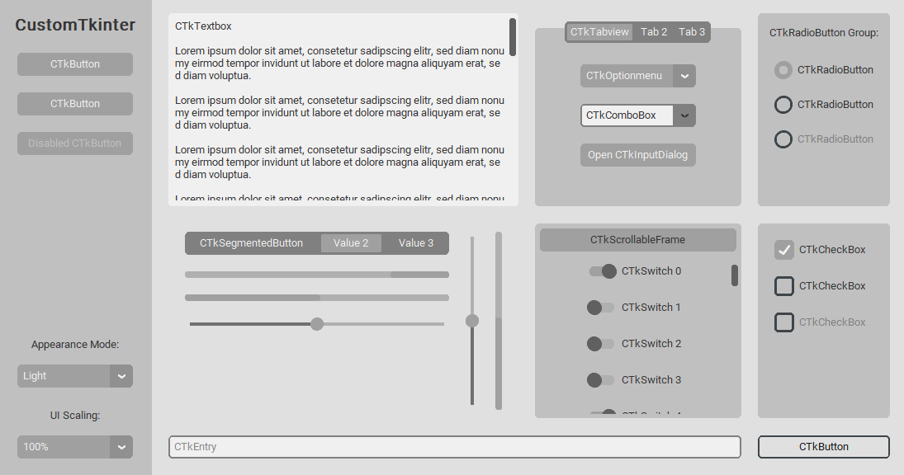Click the CTkComboBox text field
Image resolution: width=904 pixels, height=475 pixels.
point(627,115)
